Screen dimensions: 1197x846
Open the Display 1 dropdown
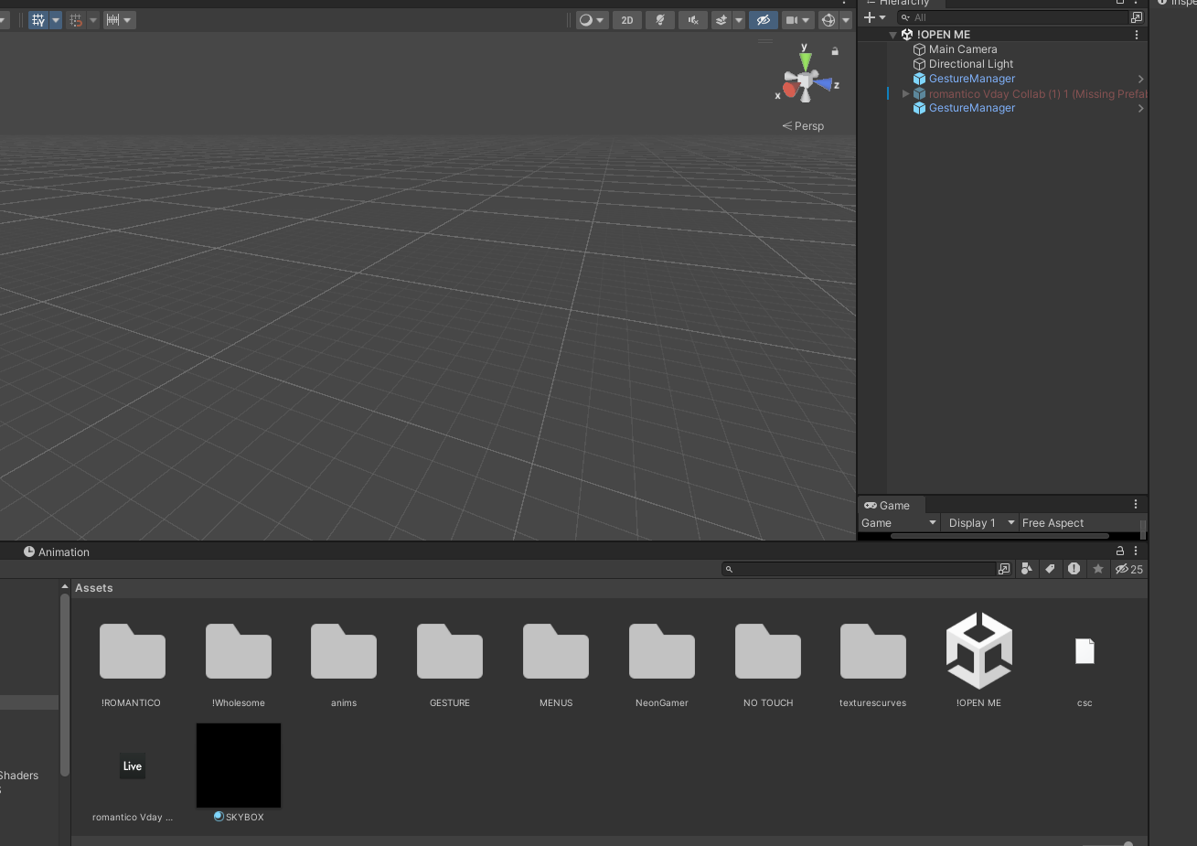pos(982,523)
